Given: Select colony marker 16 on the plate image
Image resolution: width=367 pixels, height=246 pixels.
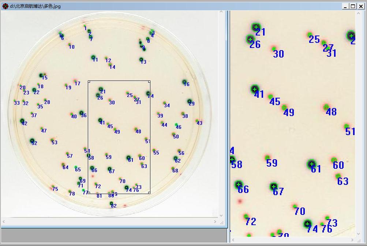Looking at the screenshot, I should click(x=185, y=82).
